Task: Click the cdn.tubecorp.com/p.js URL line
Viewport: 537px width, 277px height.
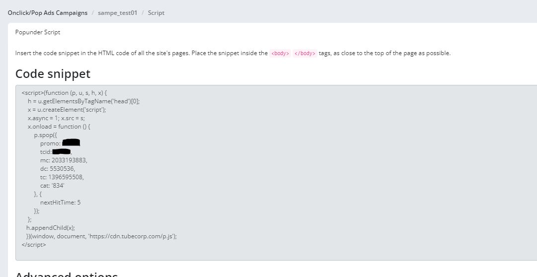Action: pyautogui.click(x=101, y=236)
